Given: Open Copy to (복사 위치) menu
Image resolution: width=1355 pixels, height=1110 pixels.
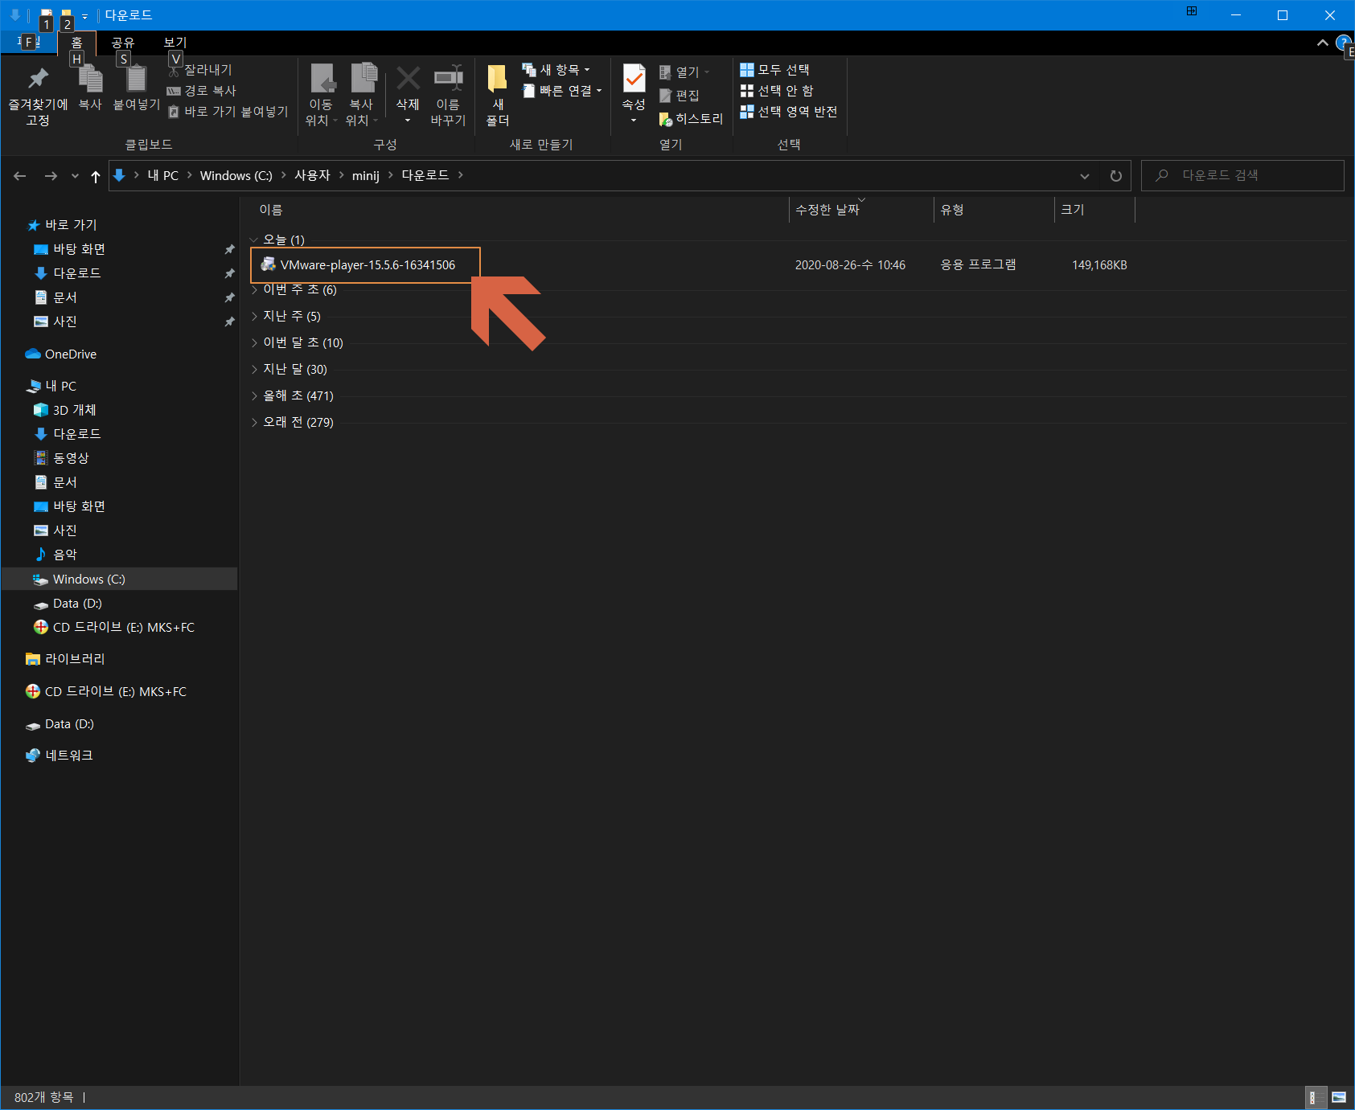Looking at the screenshot, I should 362,95.
